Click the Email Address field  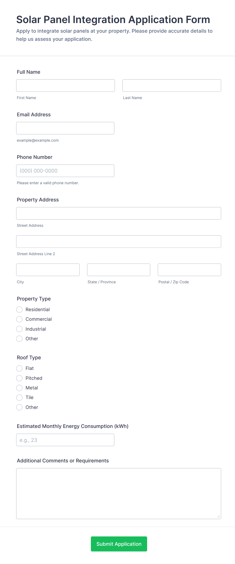click(65, 128)
